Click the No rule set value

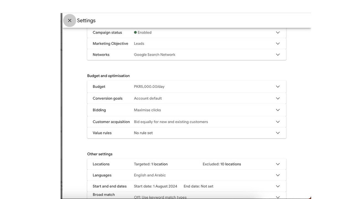143,133
